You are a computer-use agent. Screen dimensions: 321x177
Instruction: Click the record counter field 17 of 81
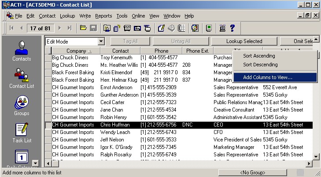(x=41, y=28)
